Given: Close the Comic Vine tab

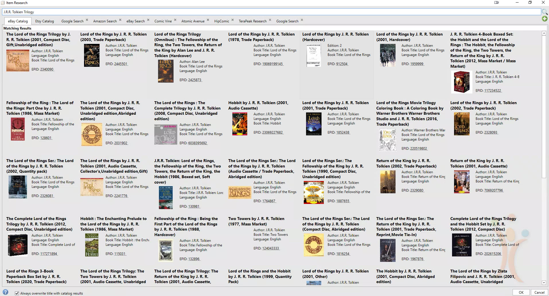Looking at the screenshot, I should (x=175, y=20).
